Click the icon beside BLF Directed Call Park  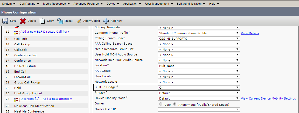[17, 32]
